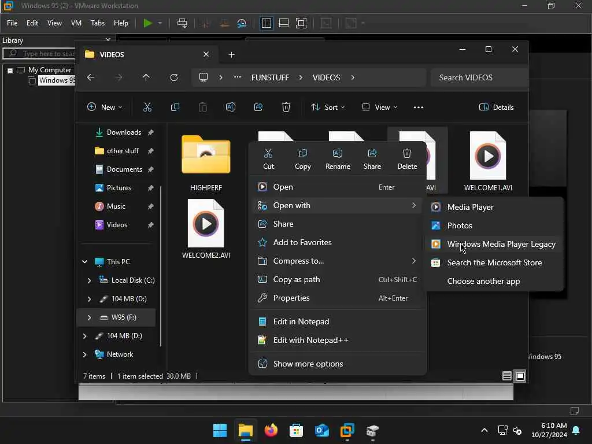Screen dimensions: 592x444
Task: Click the Explorer toolbar scissors cut icon
Action: [x=147, y=107]
